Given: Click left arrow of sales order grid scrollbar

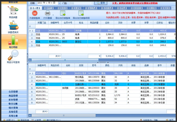Looking at the screenshot, I should pos(30,60).
